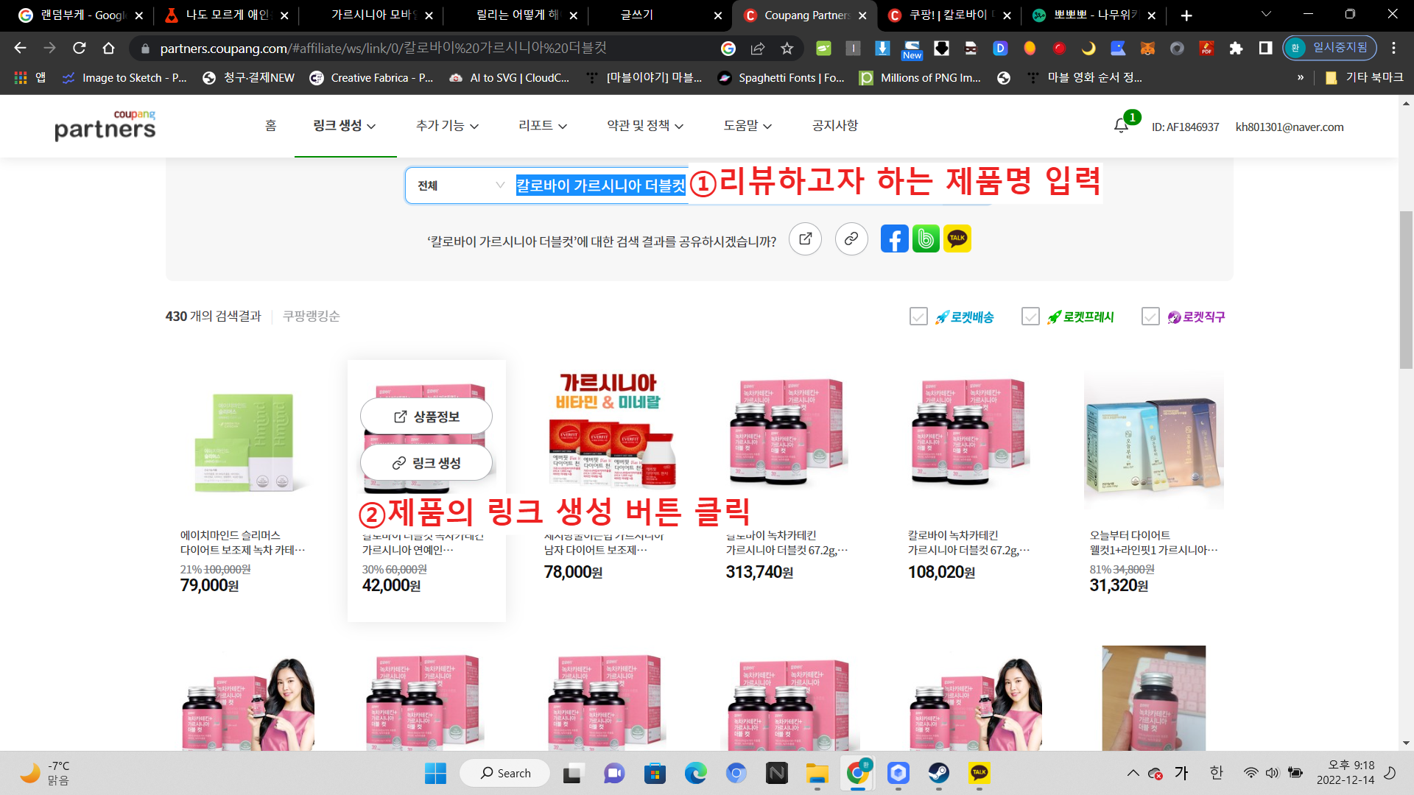This screenshot has width=1414, height=795.
Task: Show hidden system tray icons chevron
Action: tap(1133, 773)
